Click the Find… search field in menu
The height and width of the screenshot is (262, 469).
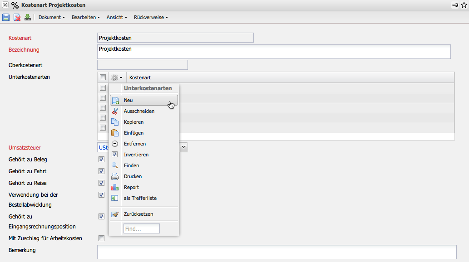click(x=141, y=229)
